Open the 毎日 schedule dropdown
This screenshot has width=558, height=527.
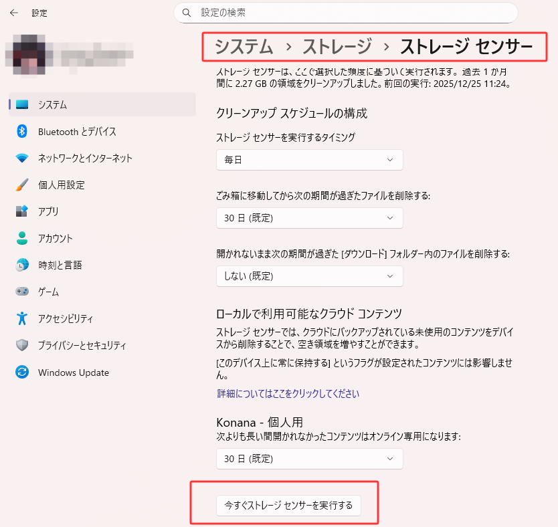click(309, 160)
